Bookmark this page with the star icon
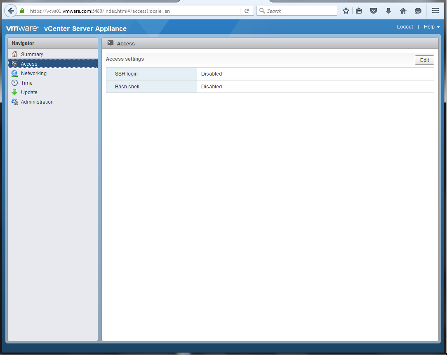447x355 pixels. pyautogui.click(x=346, y=11)
